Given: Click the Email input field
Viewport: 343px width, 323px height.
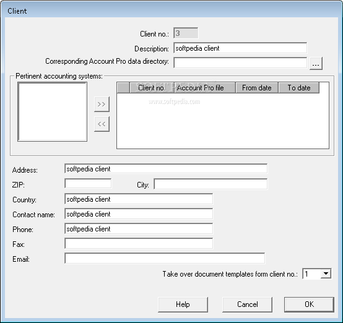Looking at the screenshot, I should point(165,258).
